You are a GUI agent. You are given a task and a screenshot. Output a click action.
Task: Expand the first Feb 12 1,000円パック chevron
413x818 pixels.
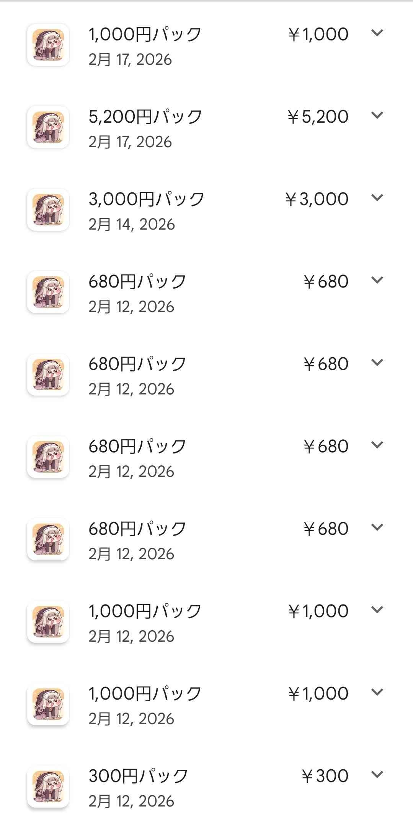(x=377, y=609)
